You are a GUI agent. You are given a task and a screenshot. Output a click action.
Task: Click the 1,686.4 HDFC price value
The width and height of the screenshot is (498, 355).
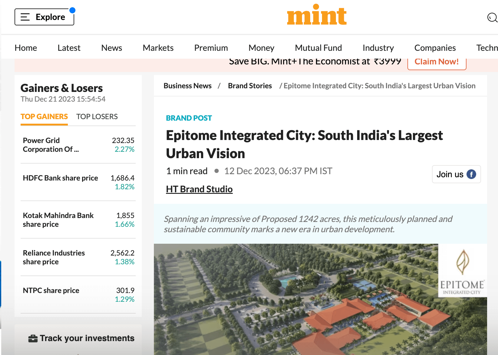(122, 178)
